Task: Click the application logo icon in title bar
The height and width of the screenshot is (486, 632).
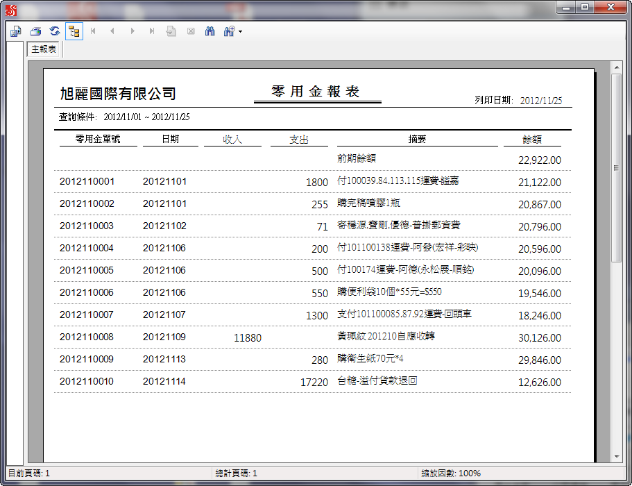Action: pos(11,10)
